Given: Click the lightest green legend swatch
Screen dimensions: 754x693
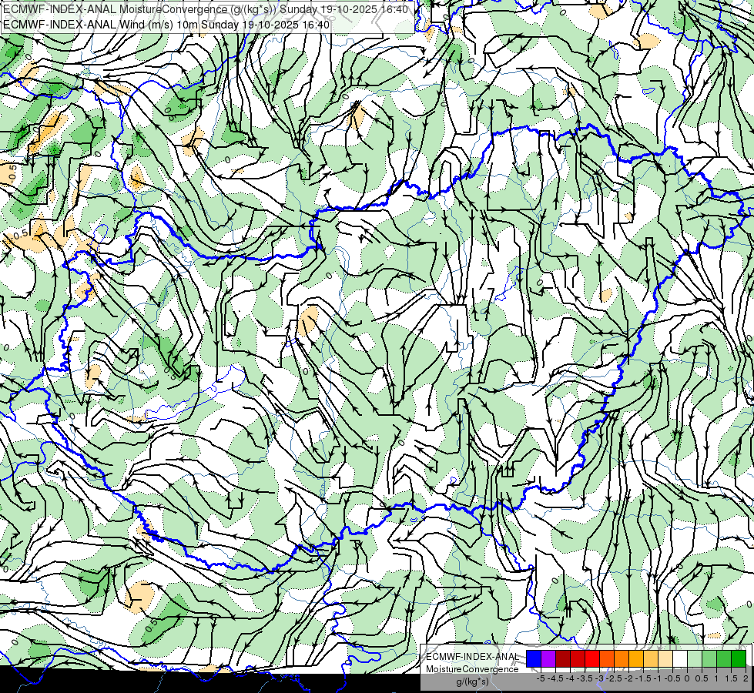Looking at the screenshot, I should (x=695, y=659).
